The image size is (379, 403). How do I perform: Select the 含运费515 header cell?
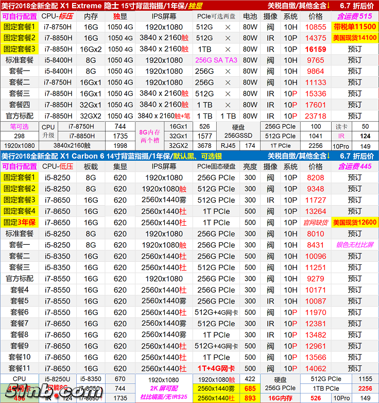pyautogui.click(x=354, y=16)
